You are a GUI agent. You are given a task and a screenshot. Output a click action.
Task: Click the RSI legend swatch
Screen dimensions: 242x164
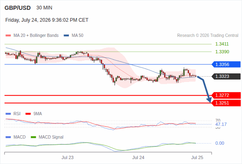(x=8, y=114)
